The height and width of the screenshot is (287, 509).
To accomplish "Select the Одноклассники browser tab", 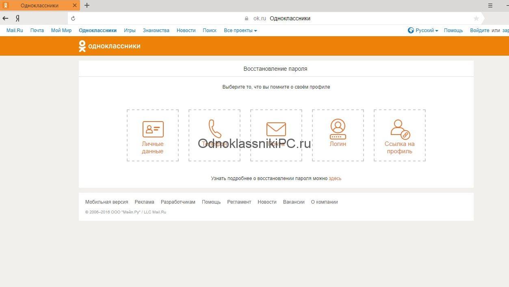I will point(40,5).
